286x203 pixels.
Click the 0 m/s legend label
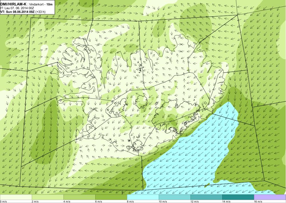pos(3,202)
